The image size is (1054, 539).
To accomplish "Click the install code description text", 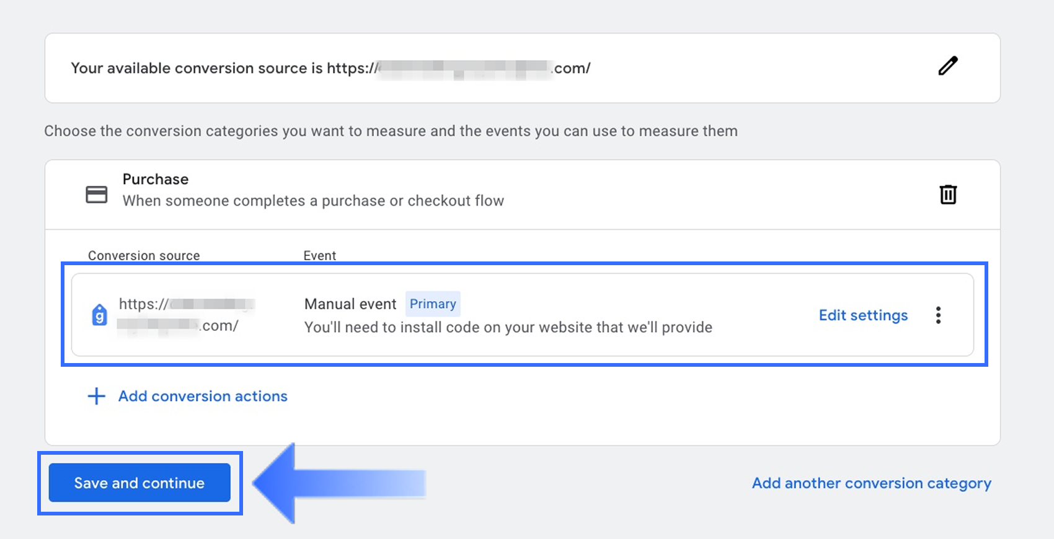I will click(508, 327).
